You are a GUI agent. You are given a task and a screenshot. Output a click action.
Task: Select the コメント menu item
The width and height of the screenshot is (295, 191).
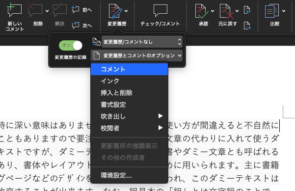[x=129, y=69]
